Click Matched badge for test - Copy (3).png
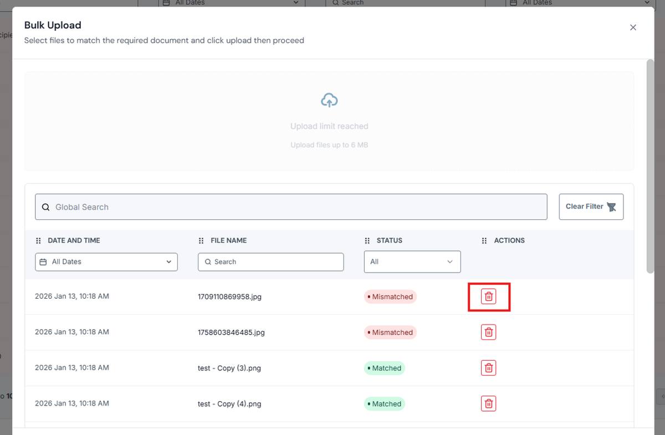This screenshot has width=665, height=435. coord(385,368)
